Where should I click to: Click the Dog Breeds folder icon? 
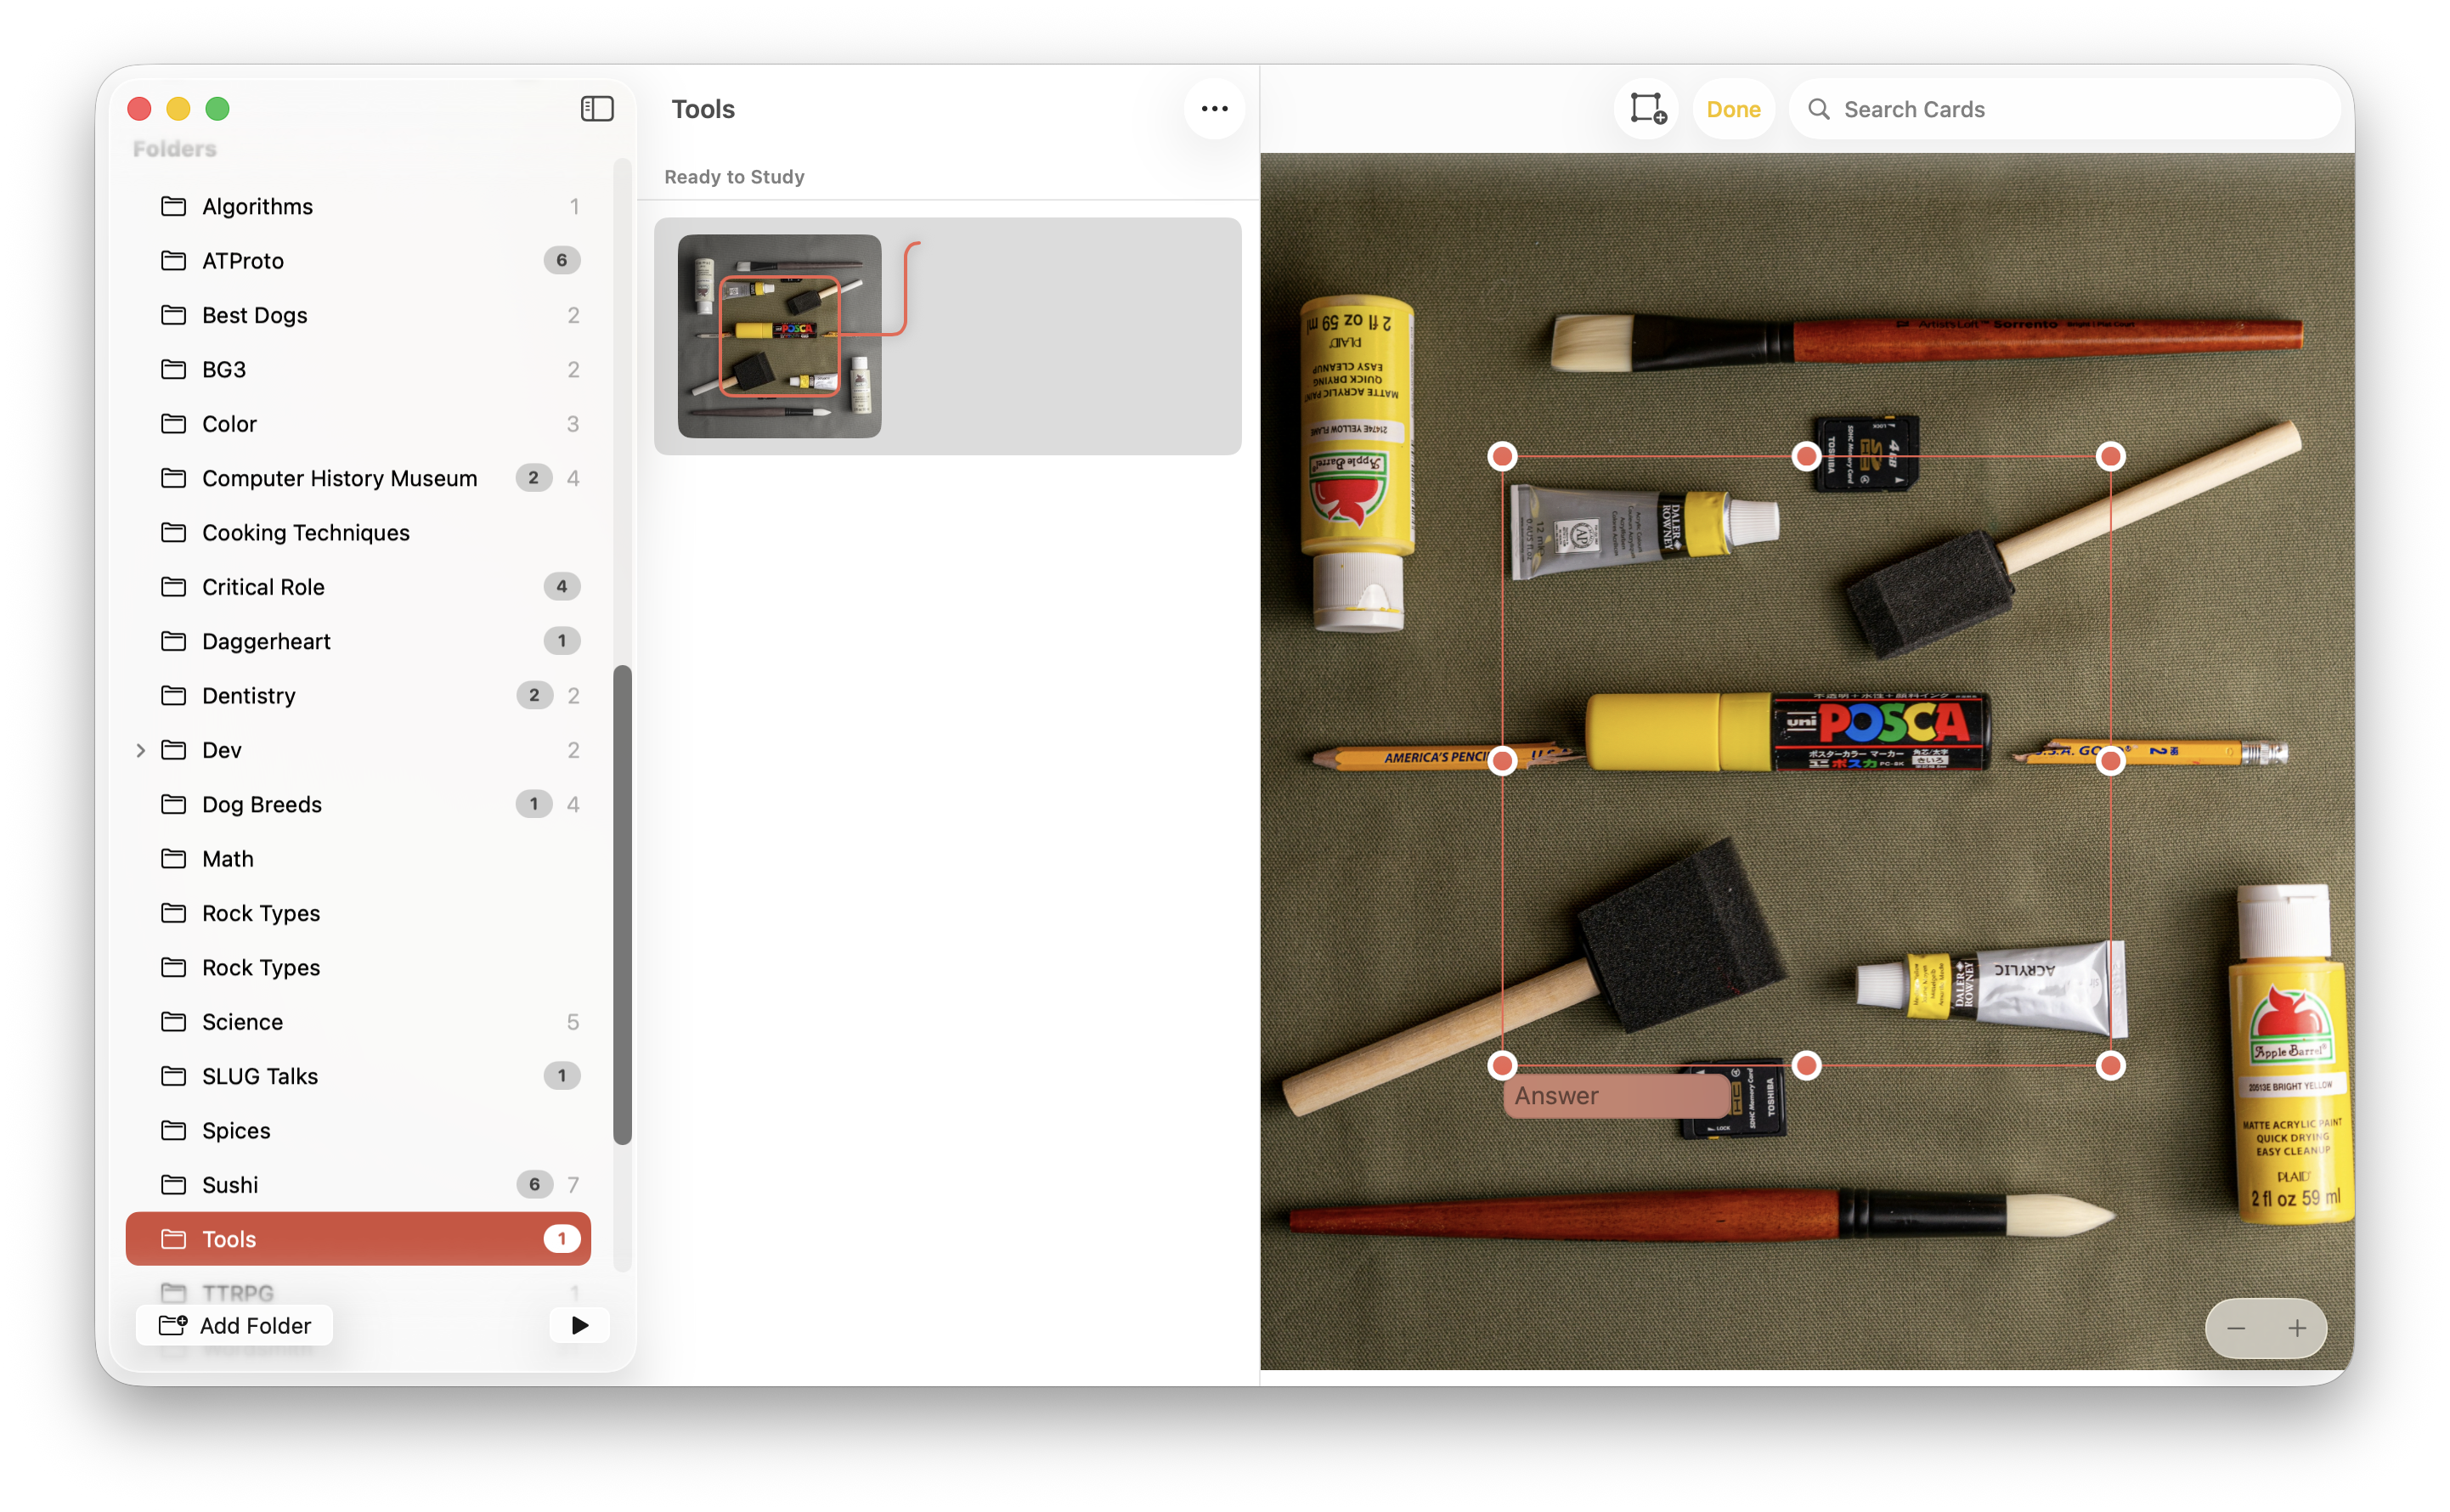click(x=174, y=804)
